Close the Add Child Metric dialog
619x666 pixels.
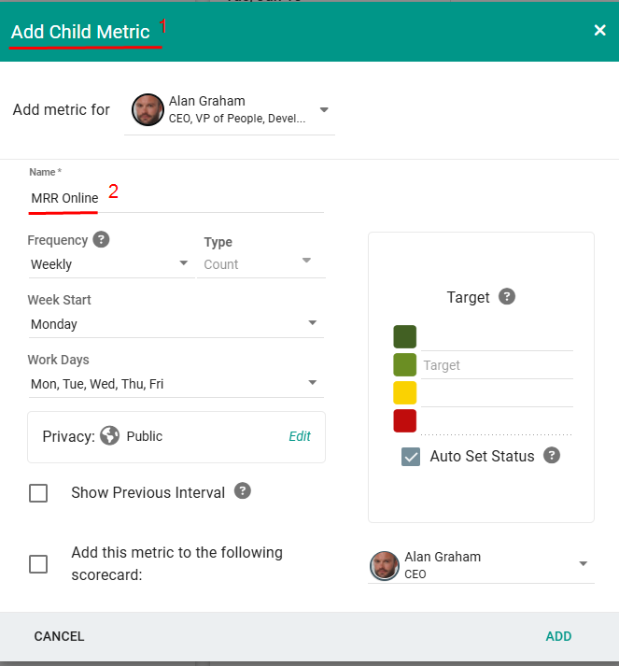[x=599, y=31]
